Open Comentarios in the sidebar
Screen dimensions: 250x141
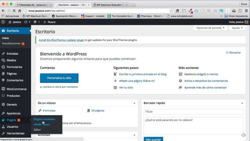[16, 80]
